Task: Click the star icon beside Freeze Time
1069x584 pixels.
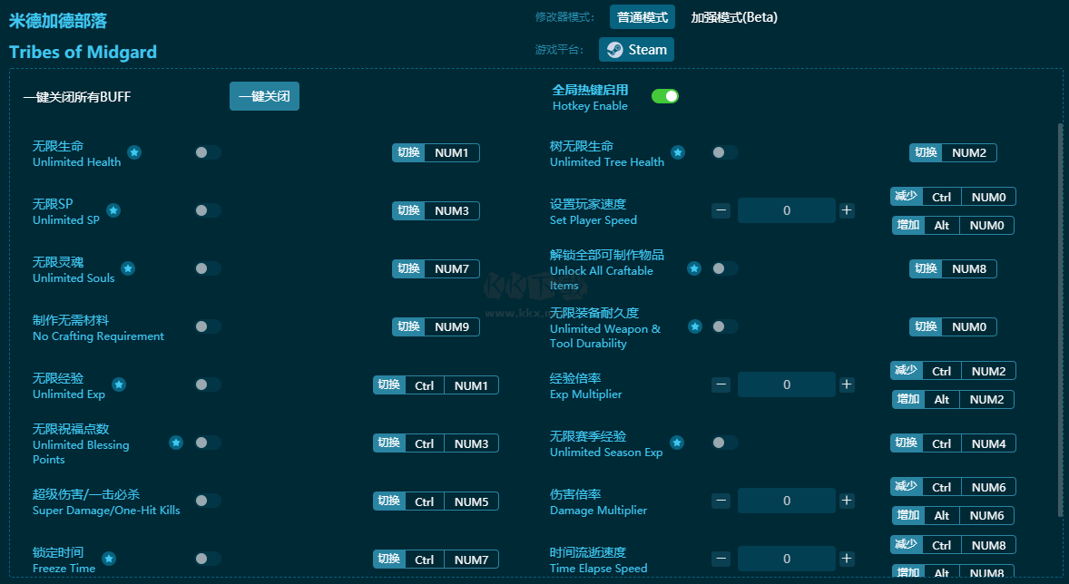Action: tap(108, 560)
